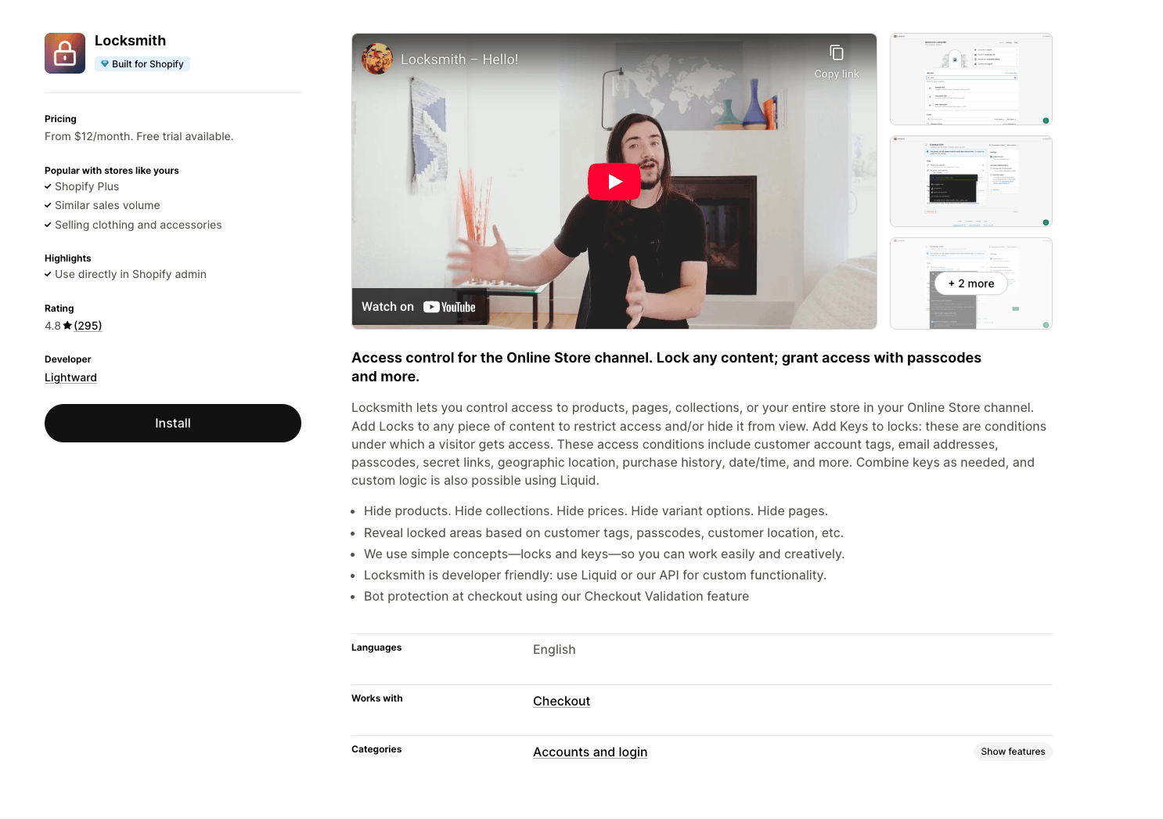The image size is (1163, 819).
Task: Click the 4.8 rating value
Action: [52, 326]
